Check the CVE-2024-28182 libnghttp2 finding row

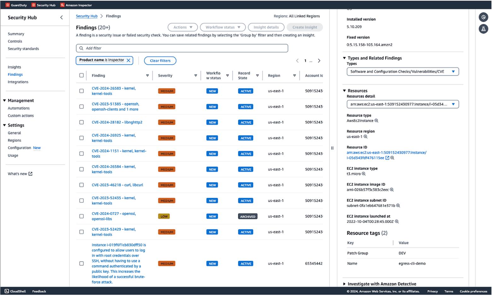coord(81,122)
